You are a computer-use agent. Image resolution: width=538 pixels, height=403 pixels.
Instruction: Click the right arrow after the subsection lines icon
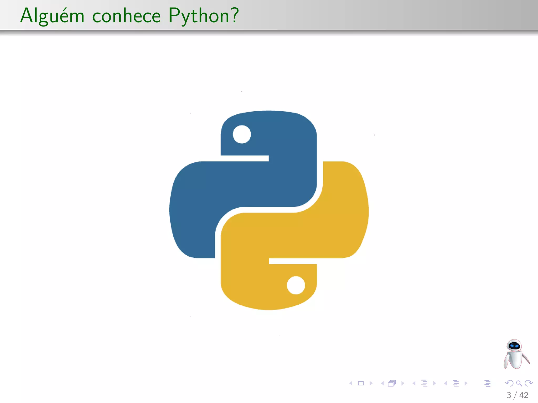[x=434, y=383]
